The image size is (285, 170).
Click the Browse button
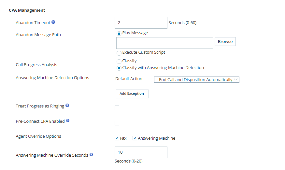225,42
